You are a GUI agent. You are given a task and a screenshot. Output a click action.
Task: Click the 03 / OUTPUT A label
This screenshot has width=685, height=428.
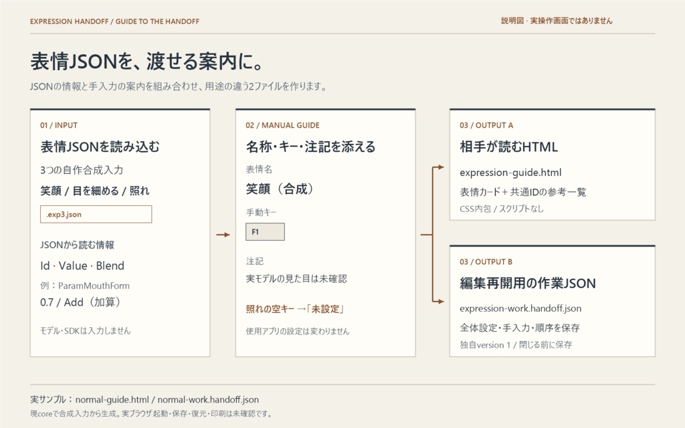[486, 125]
